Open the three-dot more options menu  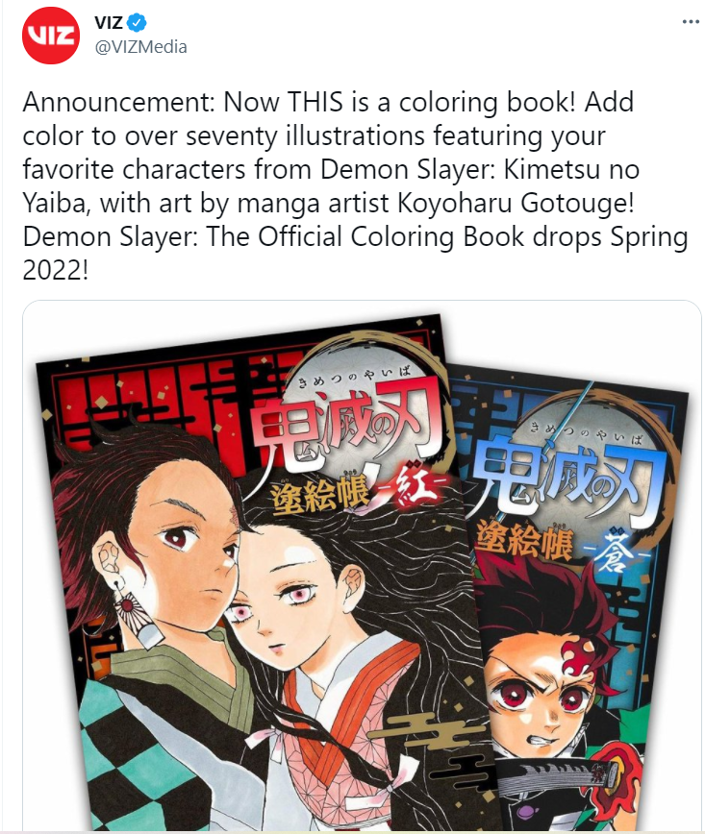pos(691,22)
